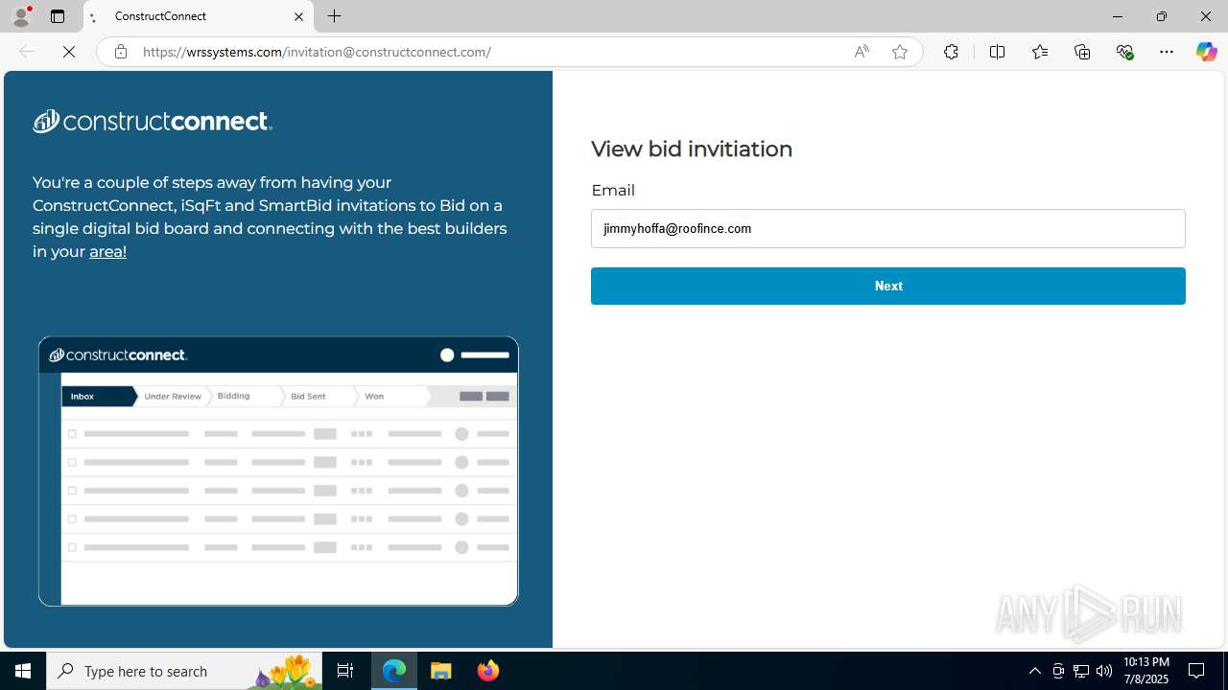Open the clock showing 10:13 PM
The image size is (1228, 690).
pyautogui.click(x=1145, y=671)
